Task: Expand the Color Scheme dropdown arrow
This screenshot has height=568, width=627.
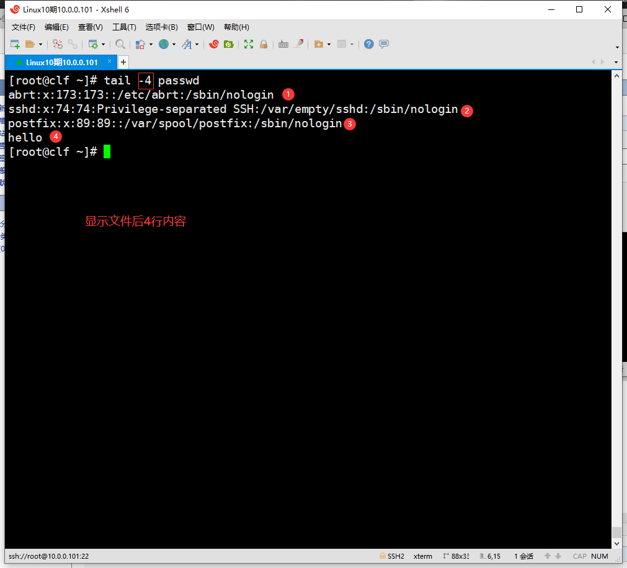Action: (x=151, y=45)
